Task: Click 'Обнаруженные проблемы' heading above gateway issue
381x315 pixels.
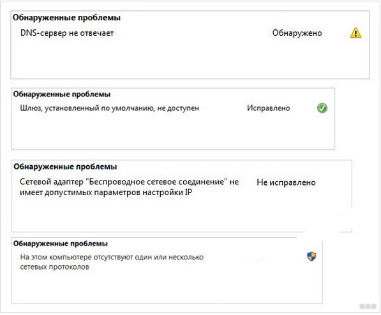Action: pos(62,94)
